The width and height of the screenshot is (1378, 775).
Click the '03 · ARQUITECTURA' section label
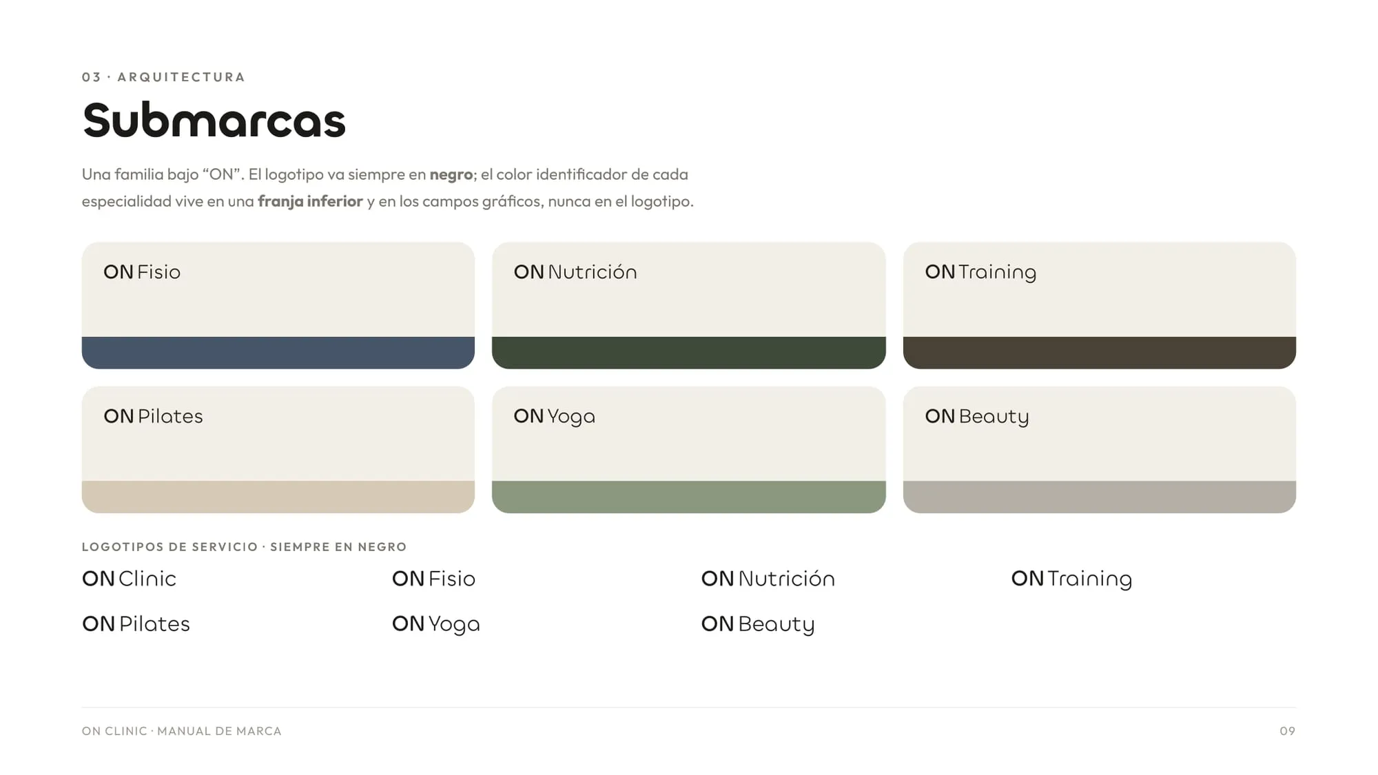(x=163, y=77)
